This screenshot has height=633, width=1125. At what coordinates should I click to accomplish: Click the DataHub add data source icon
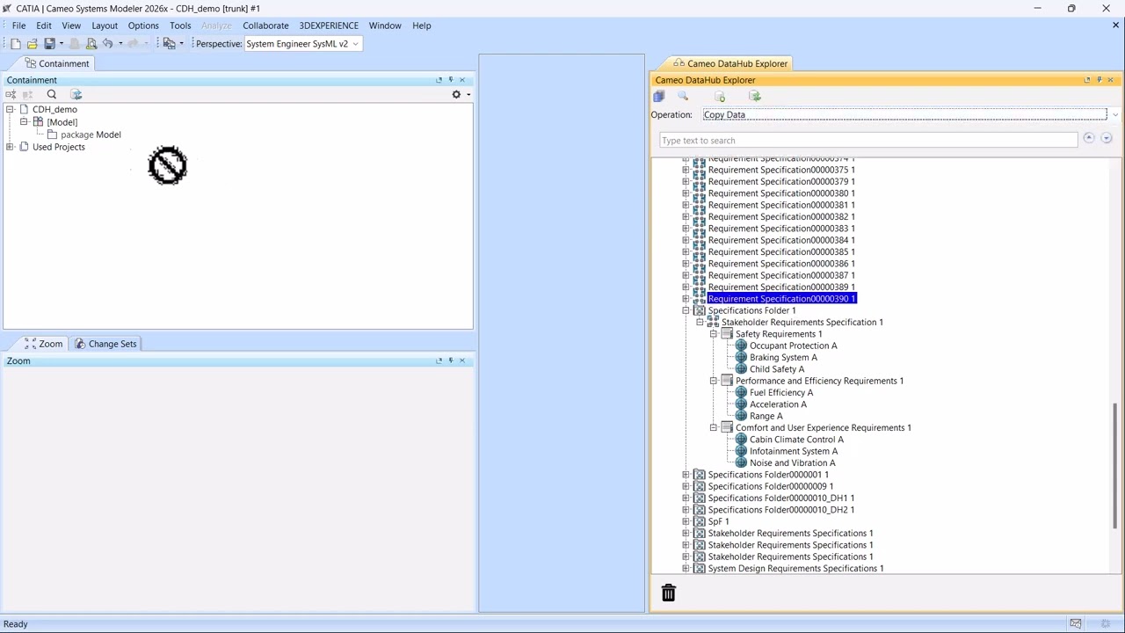tap(720, 96)
